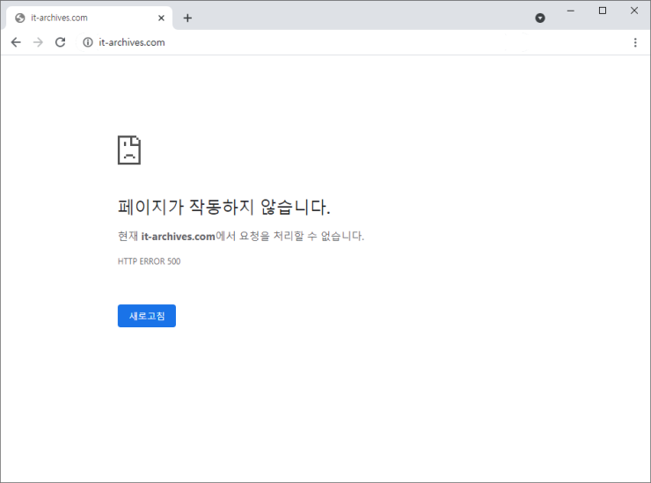
Task: Click the heading 페이지가 작동하지 않습니다
Action: pyautogui.click(x=223, y=208)
